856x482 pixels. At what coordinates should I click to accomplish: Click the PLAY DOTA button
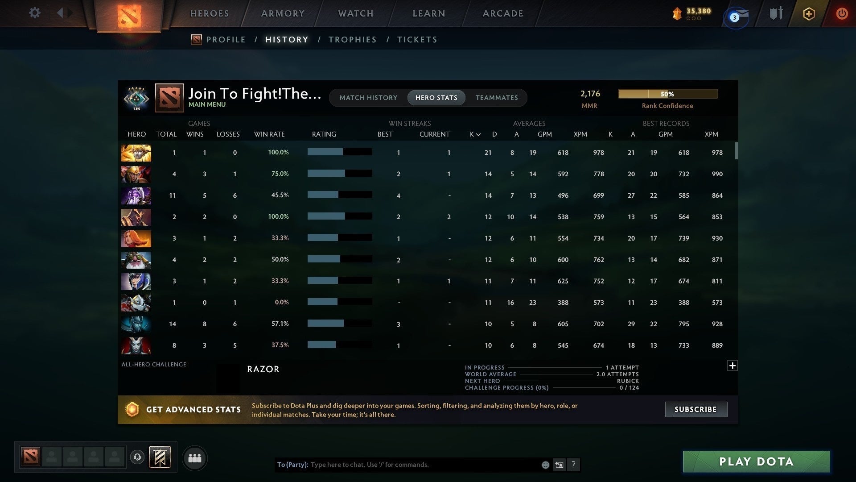755,461
